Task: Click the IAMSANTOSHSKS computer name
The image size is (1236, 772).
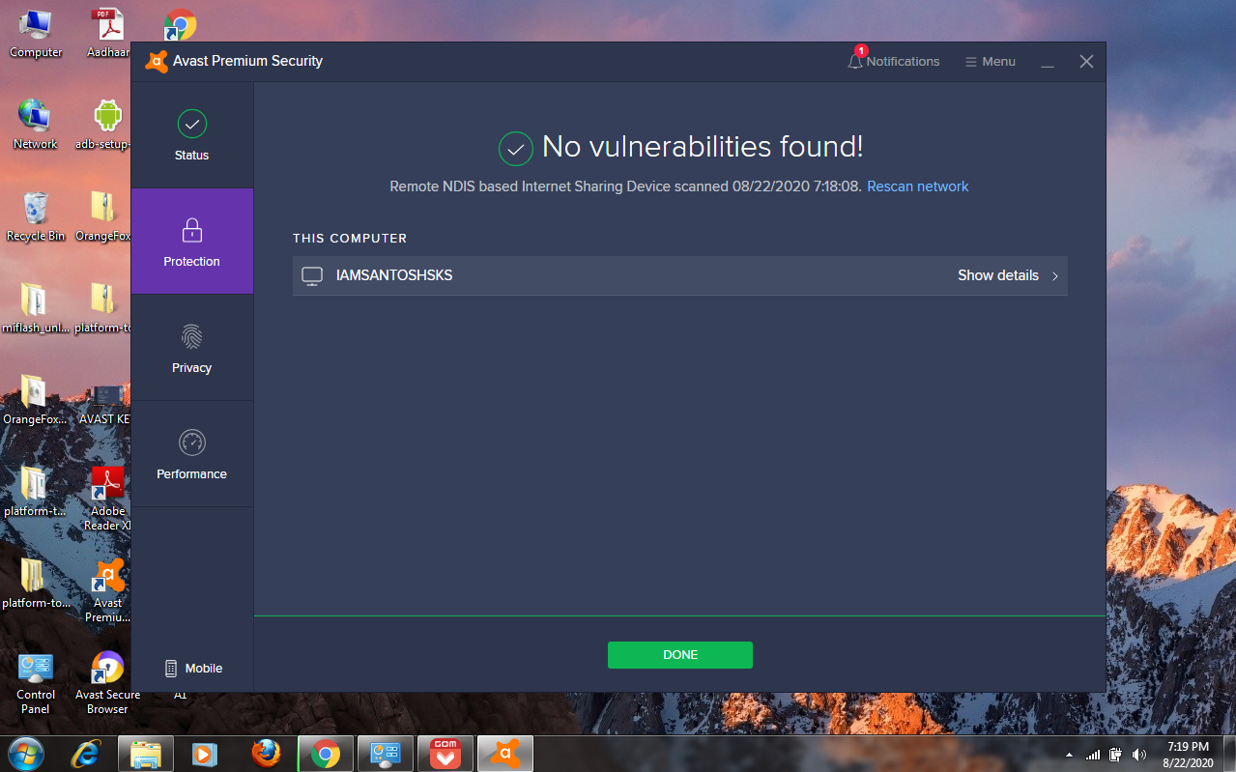Action: click(x=394, y=275)
